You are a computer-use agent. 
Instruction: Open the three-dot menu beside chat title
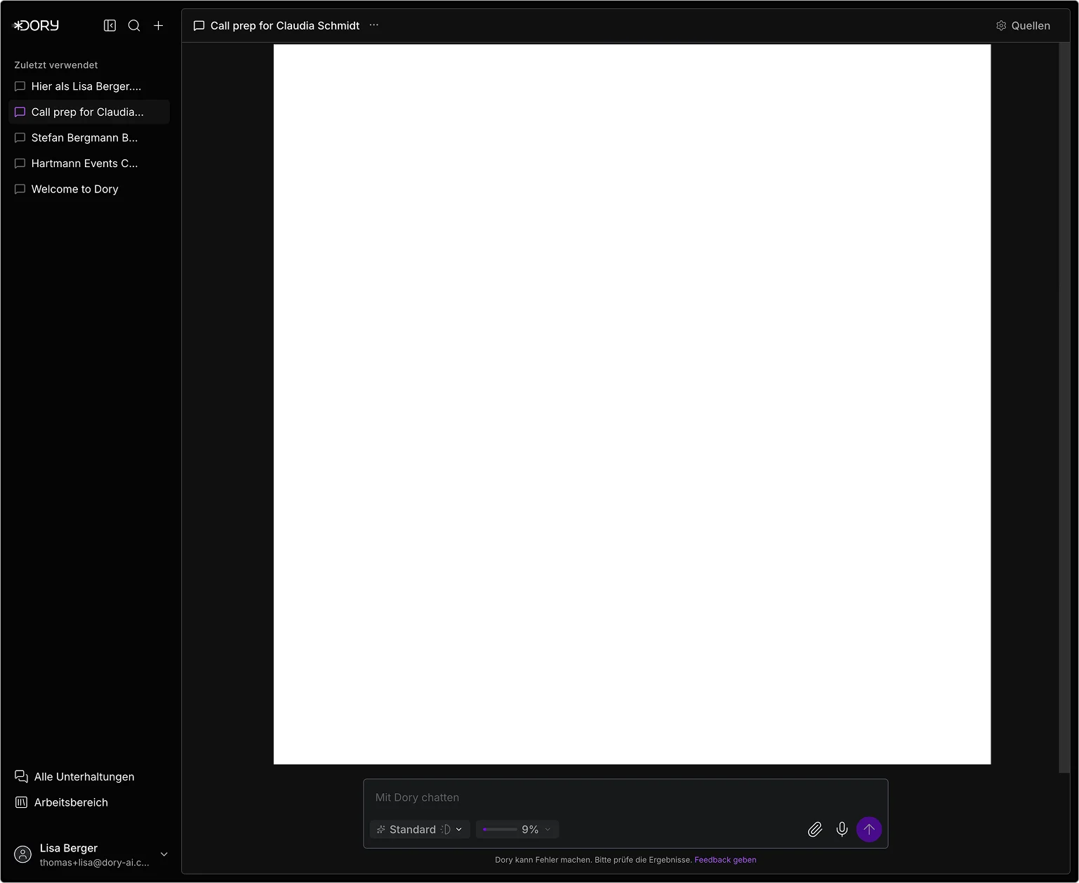374,25
